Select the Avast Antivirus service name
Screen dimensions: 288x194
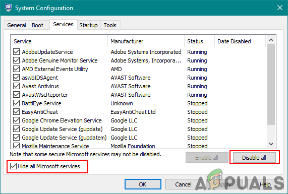(40, 86)
